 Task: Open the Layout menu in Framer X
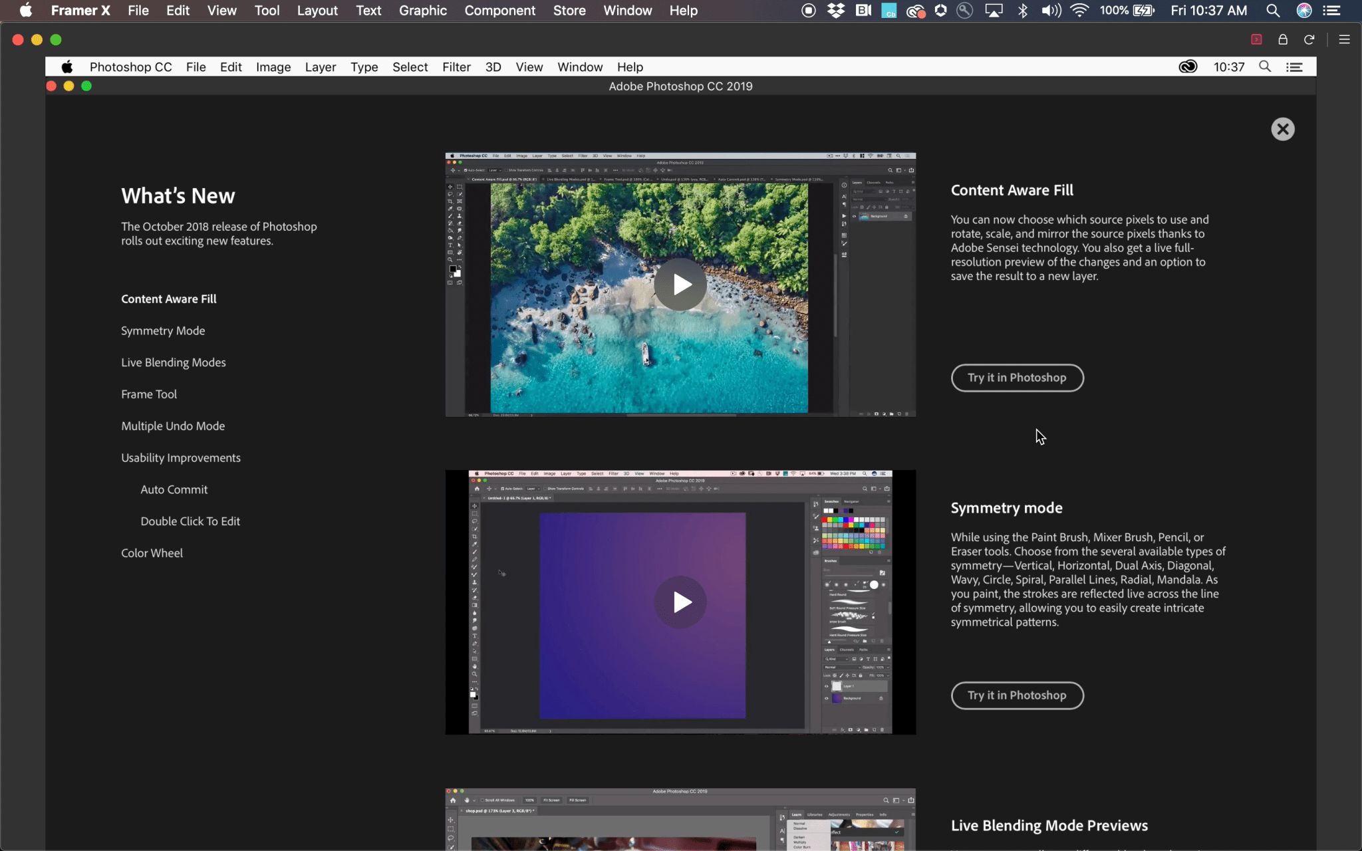coord(317,11)
